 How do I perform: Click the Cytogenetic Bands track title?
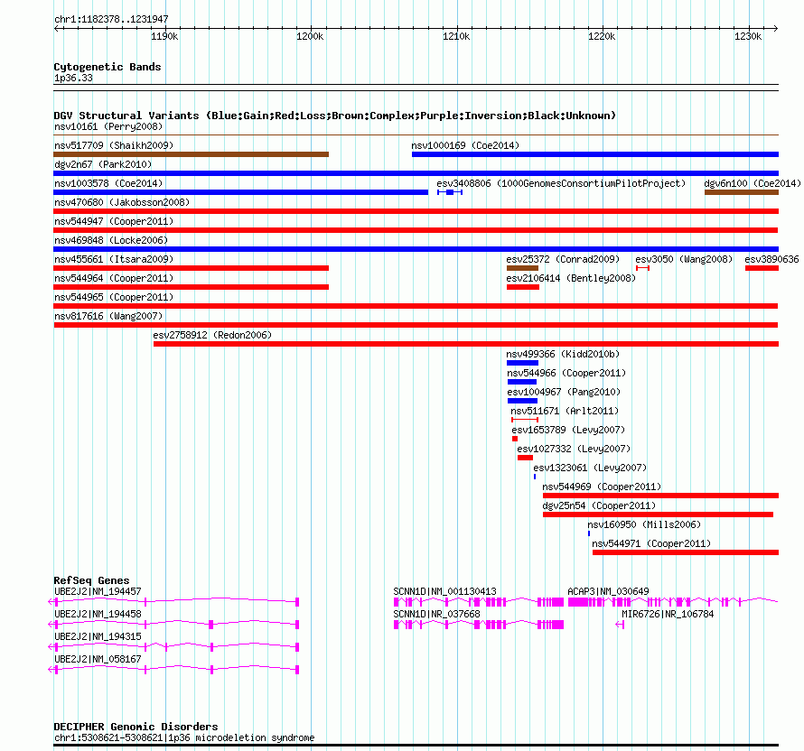pos(108,67)
